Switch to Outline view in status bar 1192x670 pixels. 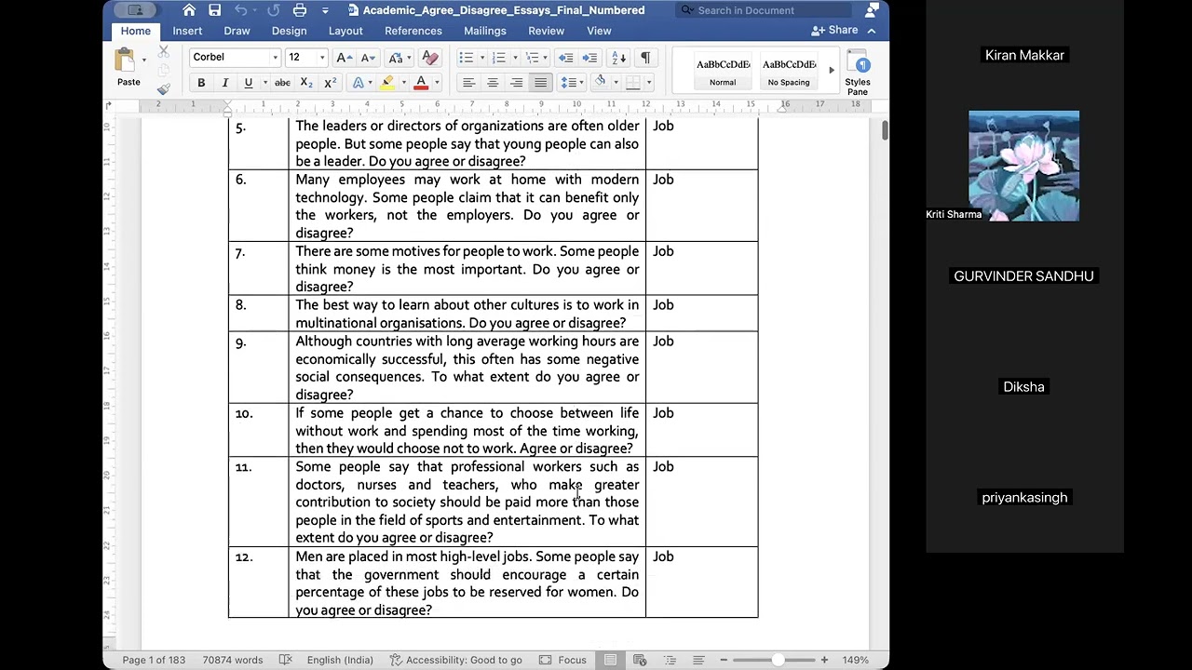click(x=670, y=660)
